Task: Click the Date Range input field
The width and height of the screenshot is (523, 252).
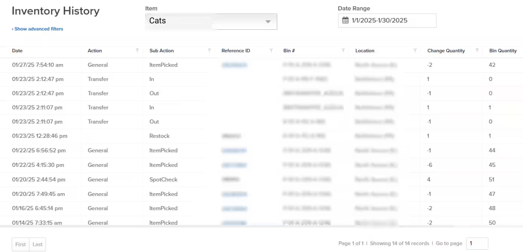Action: click(392, 20)
